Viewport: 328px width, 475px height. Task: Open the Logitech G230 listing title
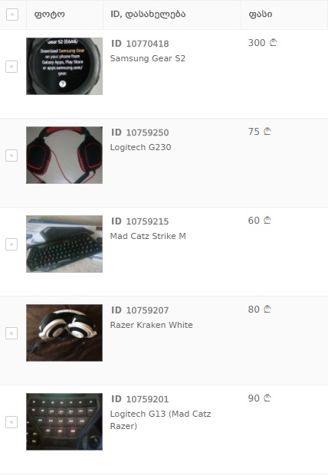(141, 148)
